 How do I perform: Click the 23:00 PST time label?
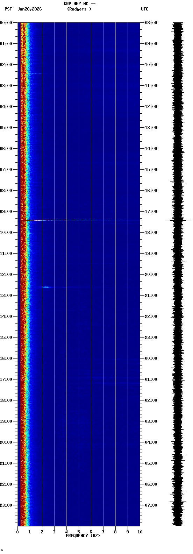pos(6,505)
